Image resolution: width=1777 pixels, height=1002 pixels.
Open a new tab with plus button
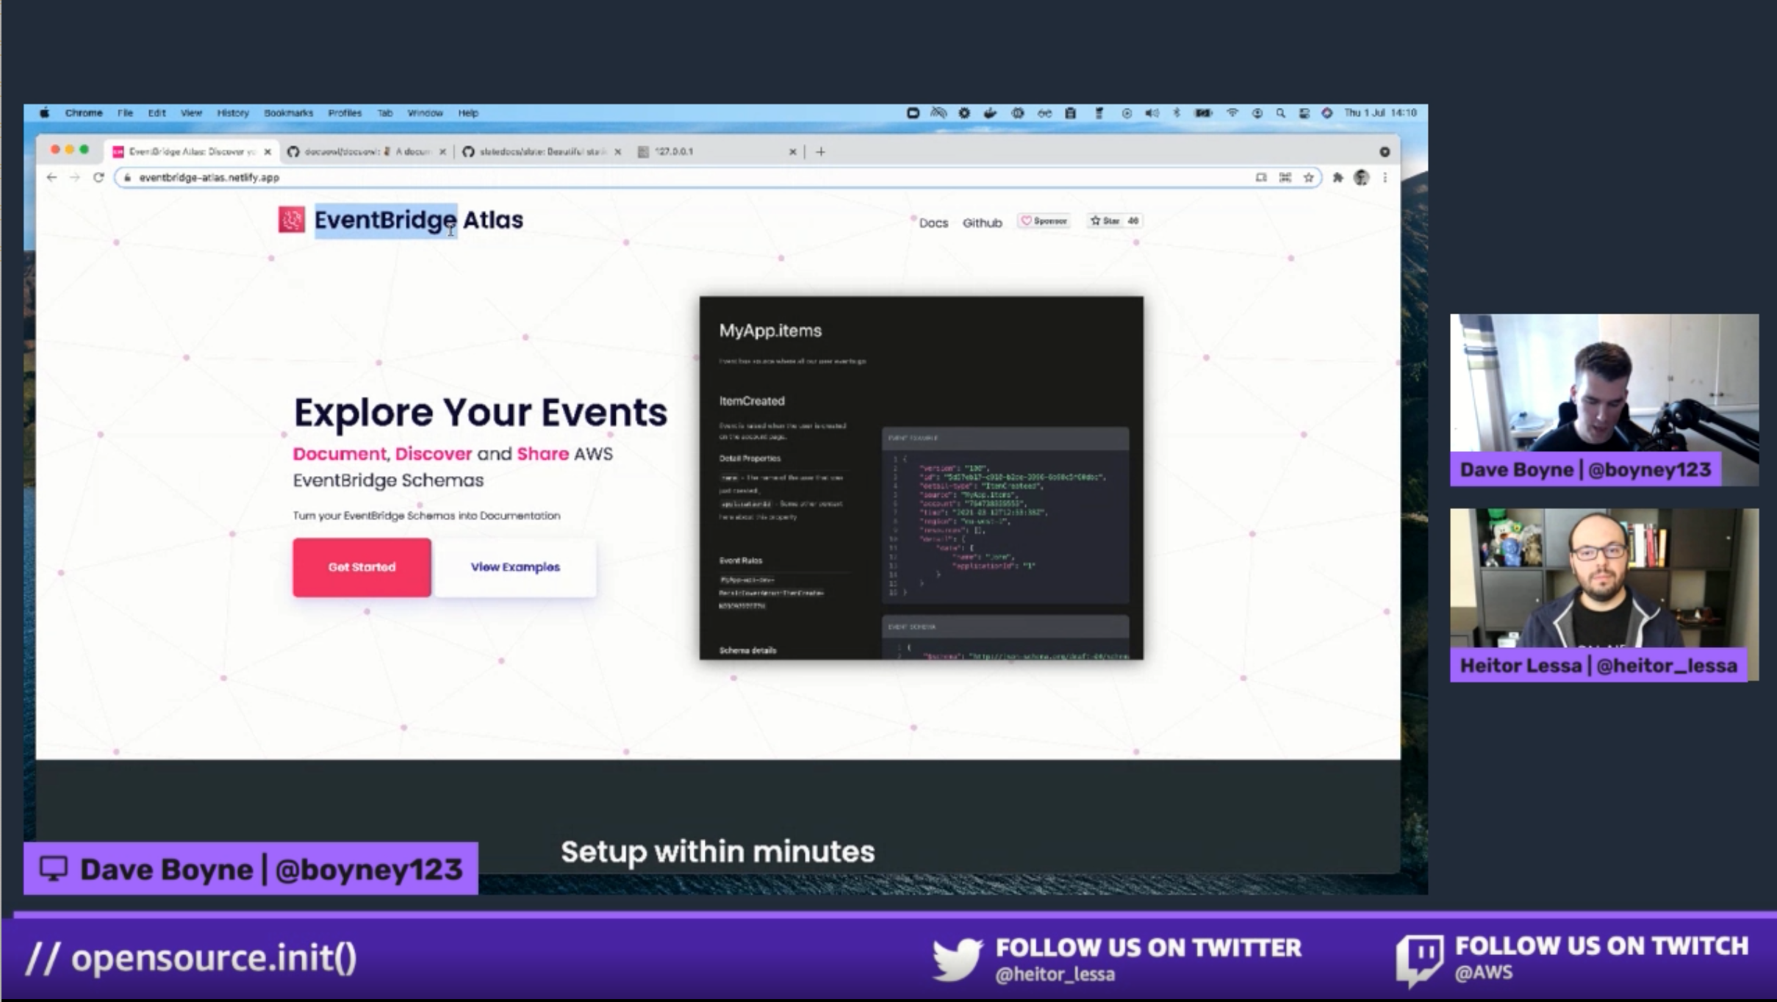point(820,151)
